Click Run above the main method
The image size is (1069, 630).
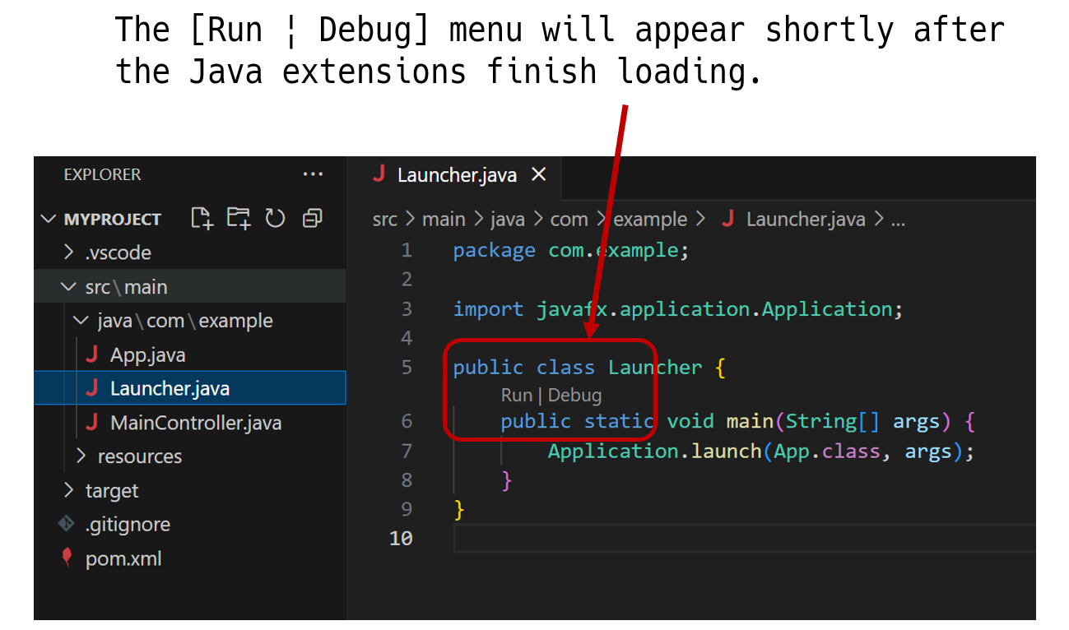pyautogui.click(x=516, y=395)
